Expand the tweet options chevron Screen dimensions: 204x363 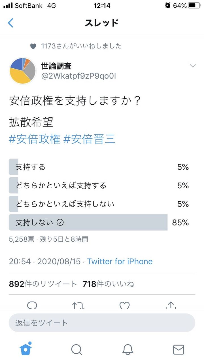(x=193, y=66)
